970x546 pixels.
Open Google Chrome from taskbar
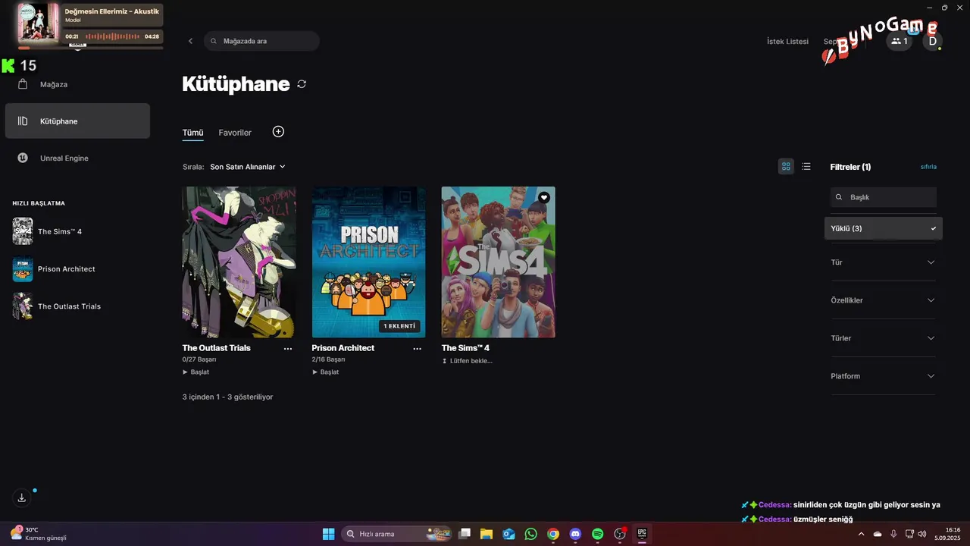(x=553, y=534)
